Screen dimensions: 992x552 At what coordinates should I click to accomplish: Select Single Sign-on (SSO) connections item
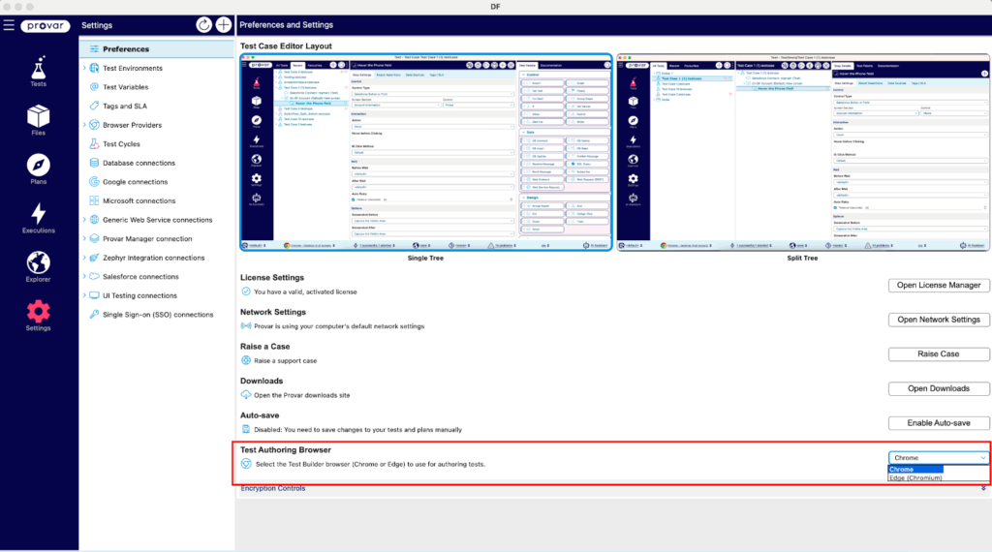[158, 315]
